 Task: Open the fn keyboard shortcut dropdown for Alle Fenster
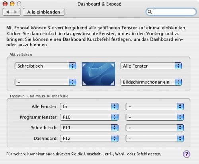tap(89, 106)
